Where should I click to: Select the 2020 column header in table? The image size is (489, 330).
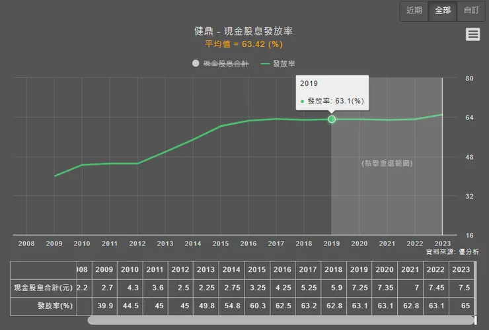pyautogui.click(x=385, y=270)
